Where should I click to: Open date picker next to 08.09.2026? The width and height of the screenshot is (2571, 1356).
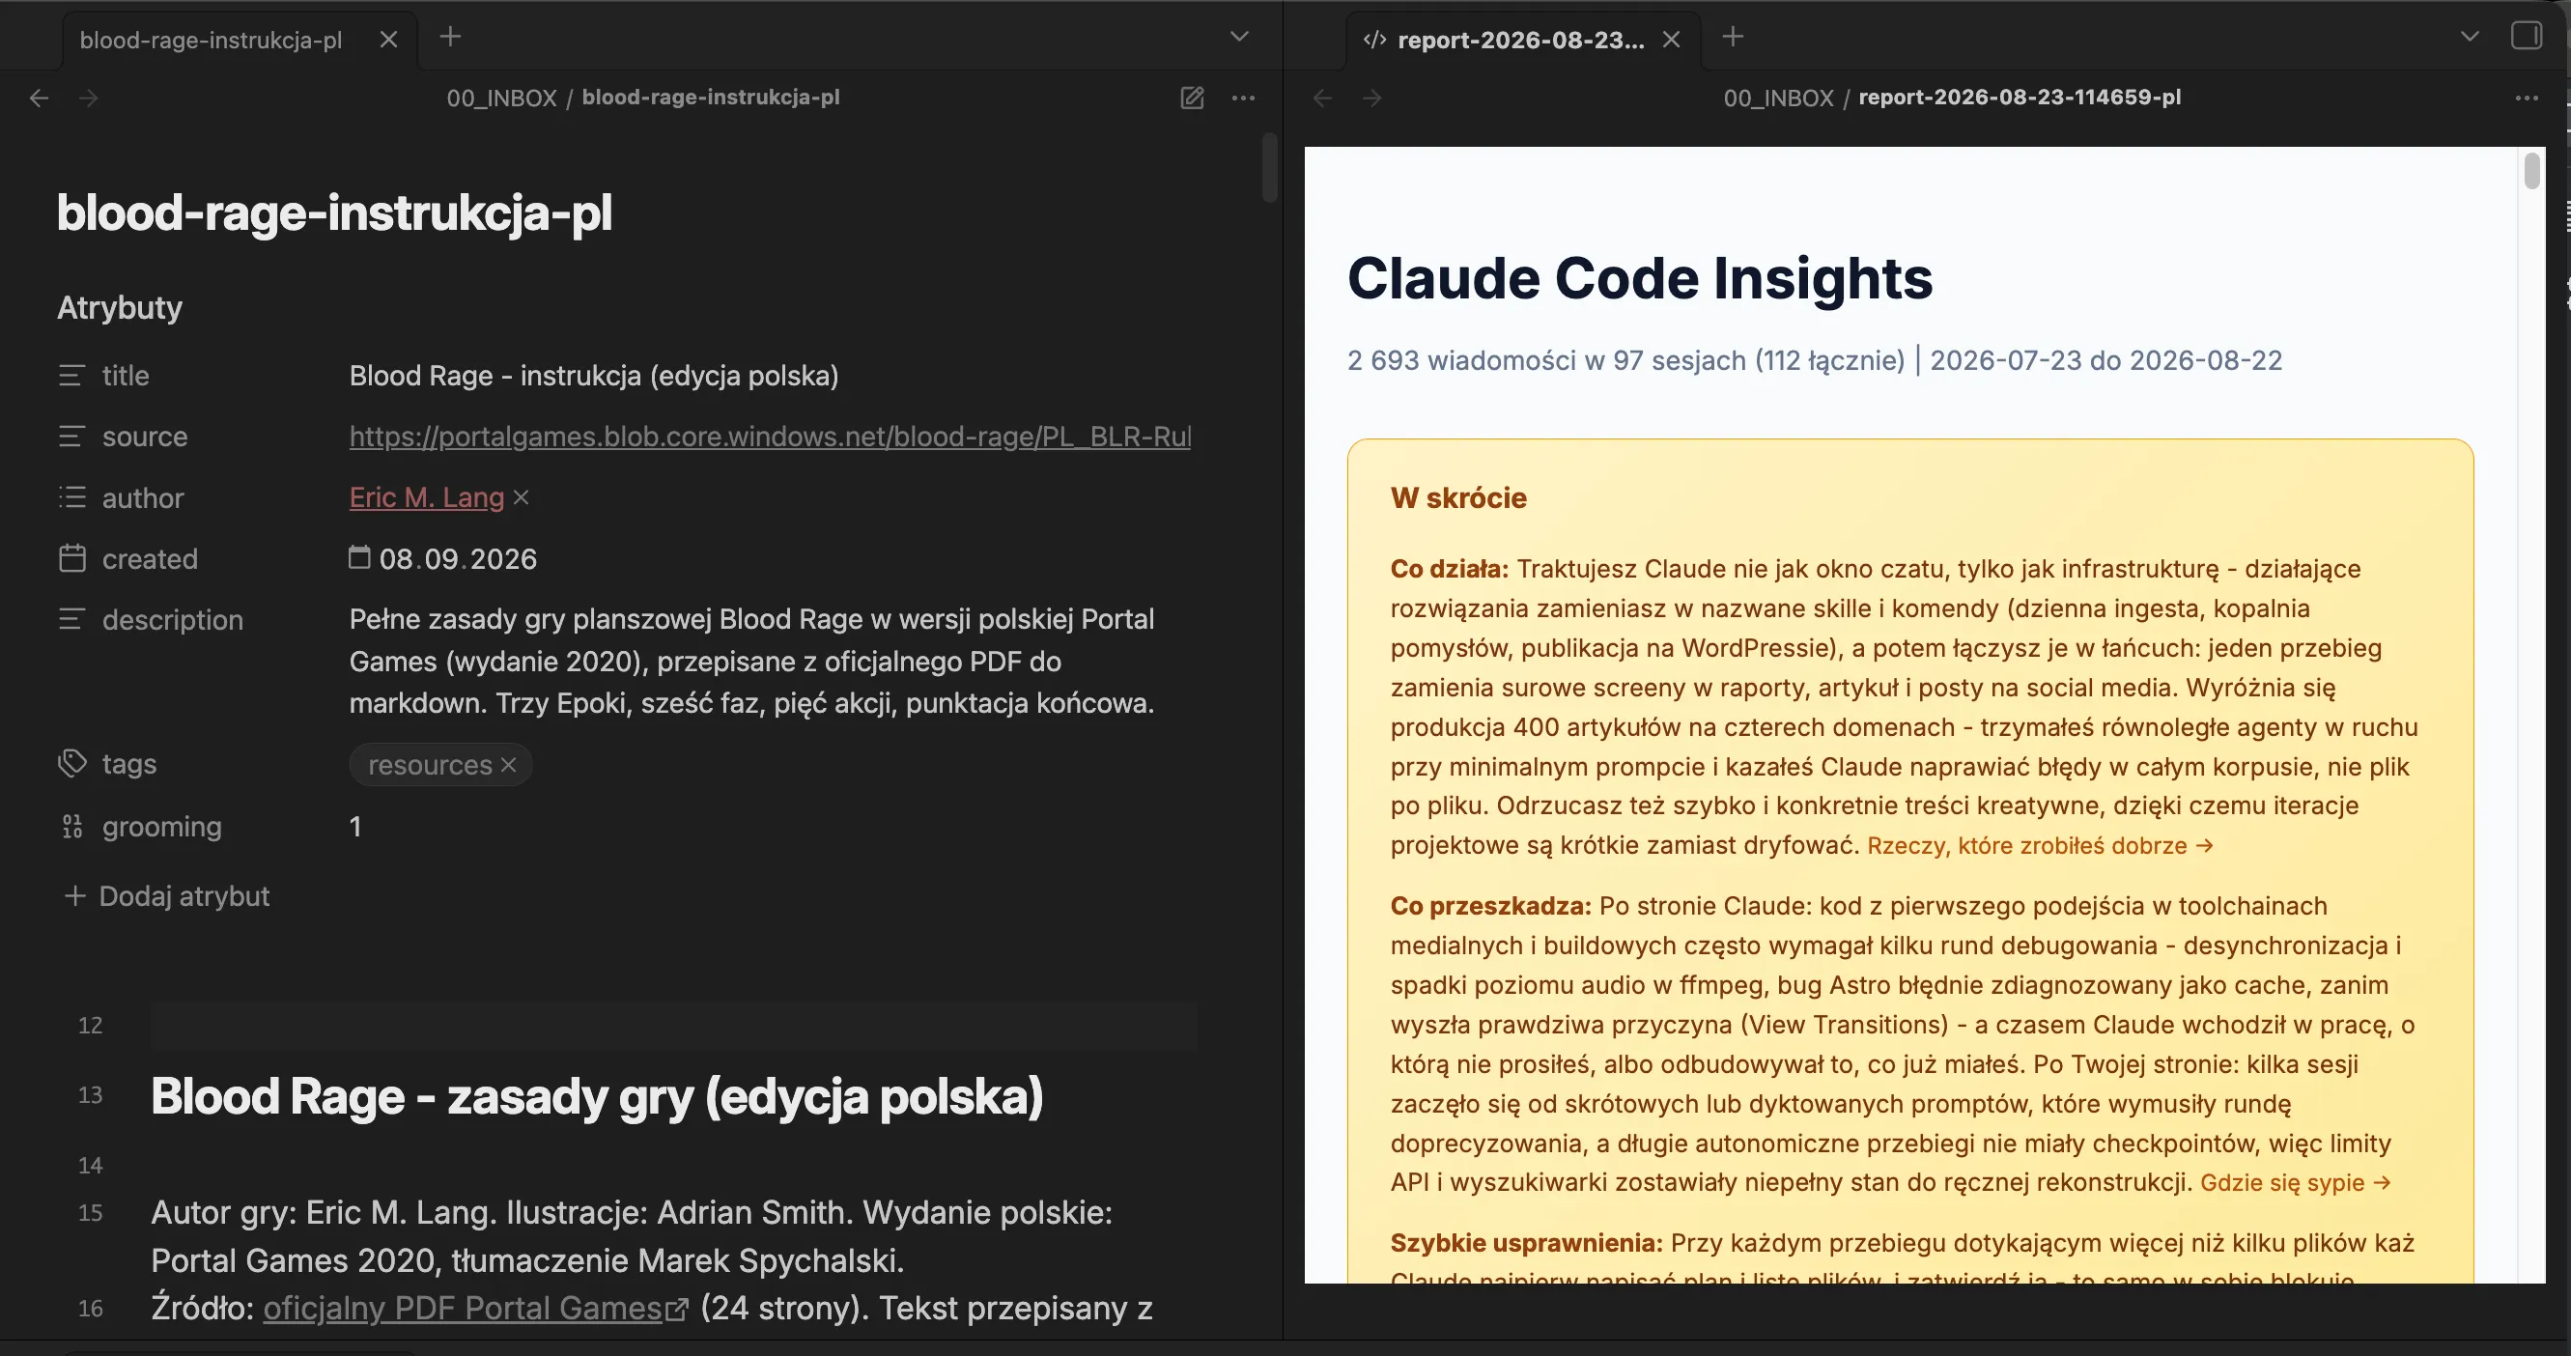pos(359,558)
